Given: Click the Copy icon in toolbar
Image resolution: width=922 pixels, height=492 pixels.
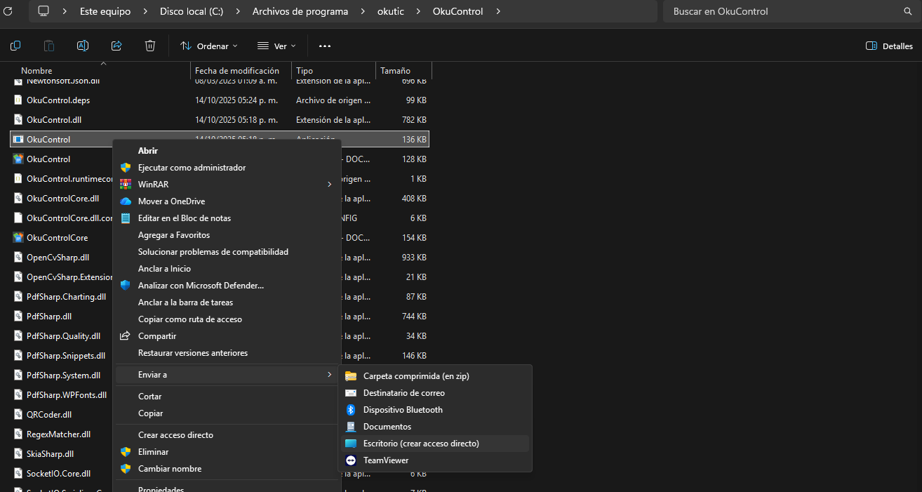Looking at the screenshot, I should tap(15, 46).
